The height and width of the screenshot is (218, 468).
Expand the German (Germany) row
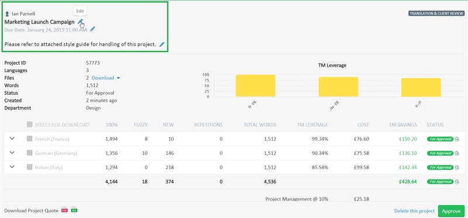point(12,153)
